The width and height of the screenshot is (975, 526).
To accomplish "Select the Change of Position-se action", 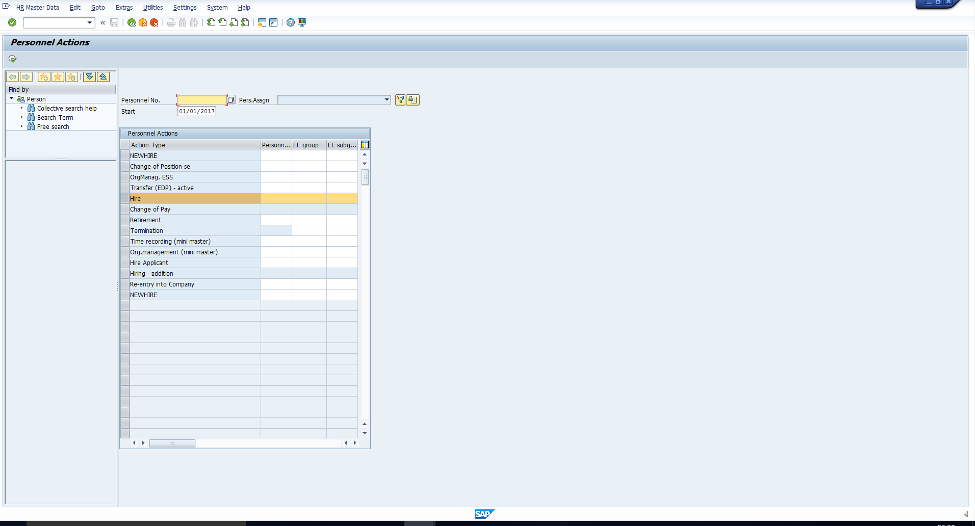I will point(195,167).
